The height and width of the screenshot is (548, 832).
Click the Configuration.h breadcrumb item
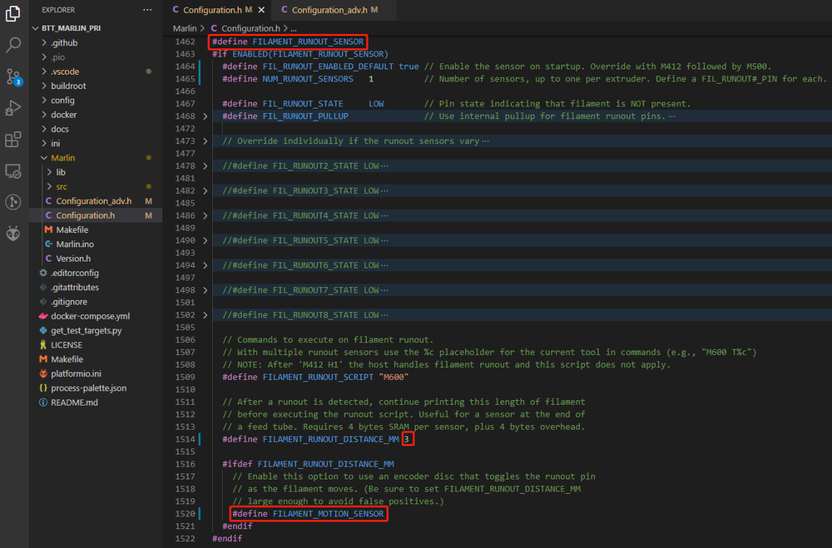point(251,28)
